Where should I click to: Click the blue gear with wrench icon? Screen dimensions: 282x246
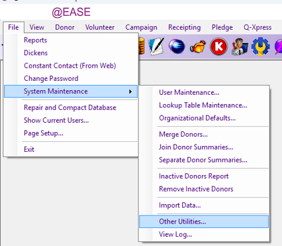tap(260, 46)
